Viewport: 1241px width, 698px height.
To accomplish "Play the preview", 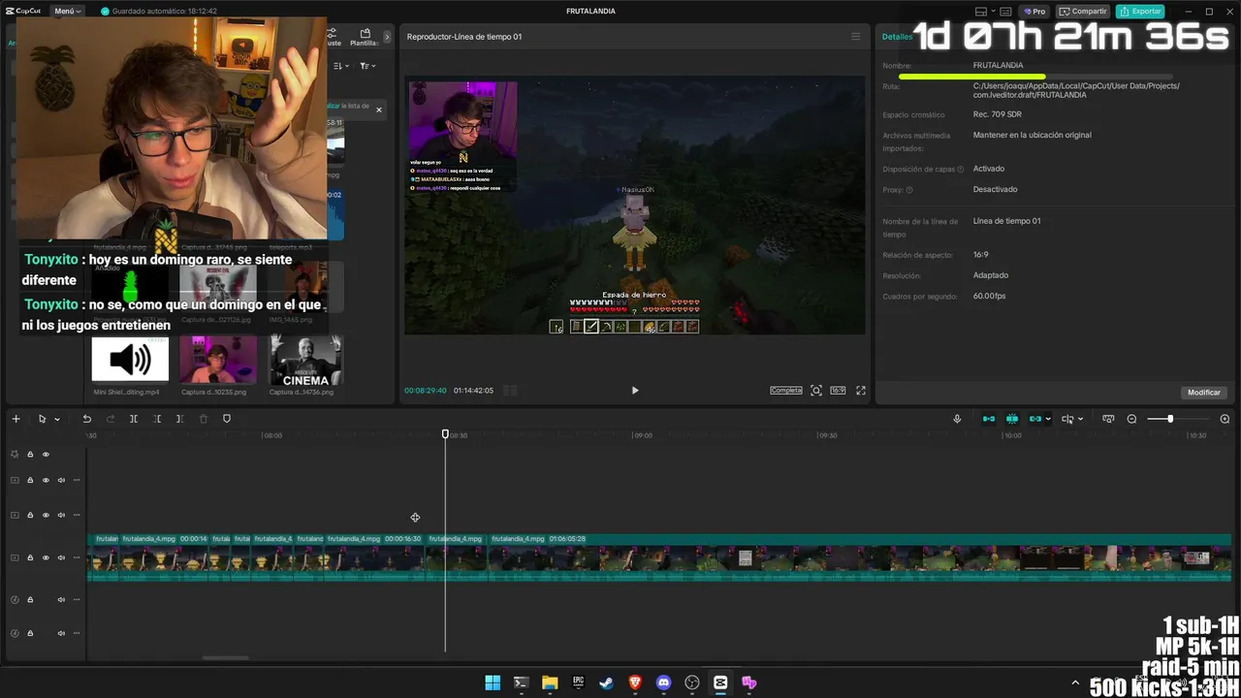I will click(x=635, y=390).
